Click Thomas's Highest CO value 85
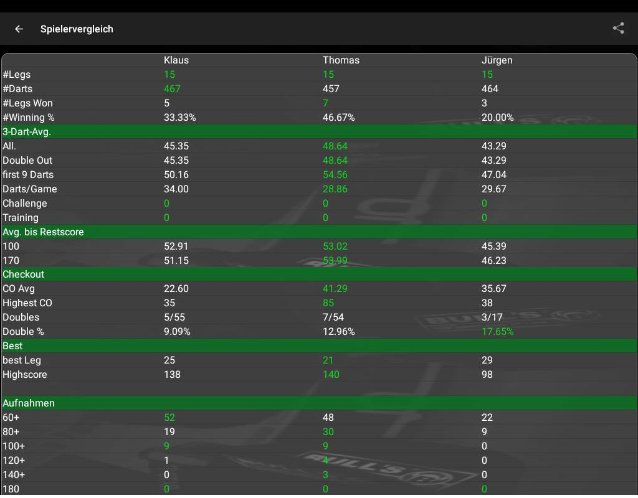This screenshot has width=638, height=498. [328, 303]
